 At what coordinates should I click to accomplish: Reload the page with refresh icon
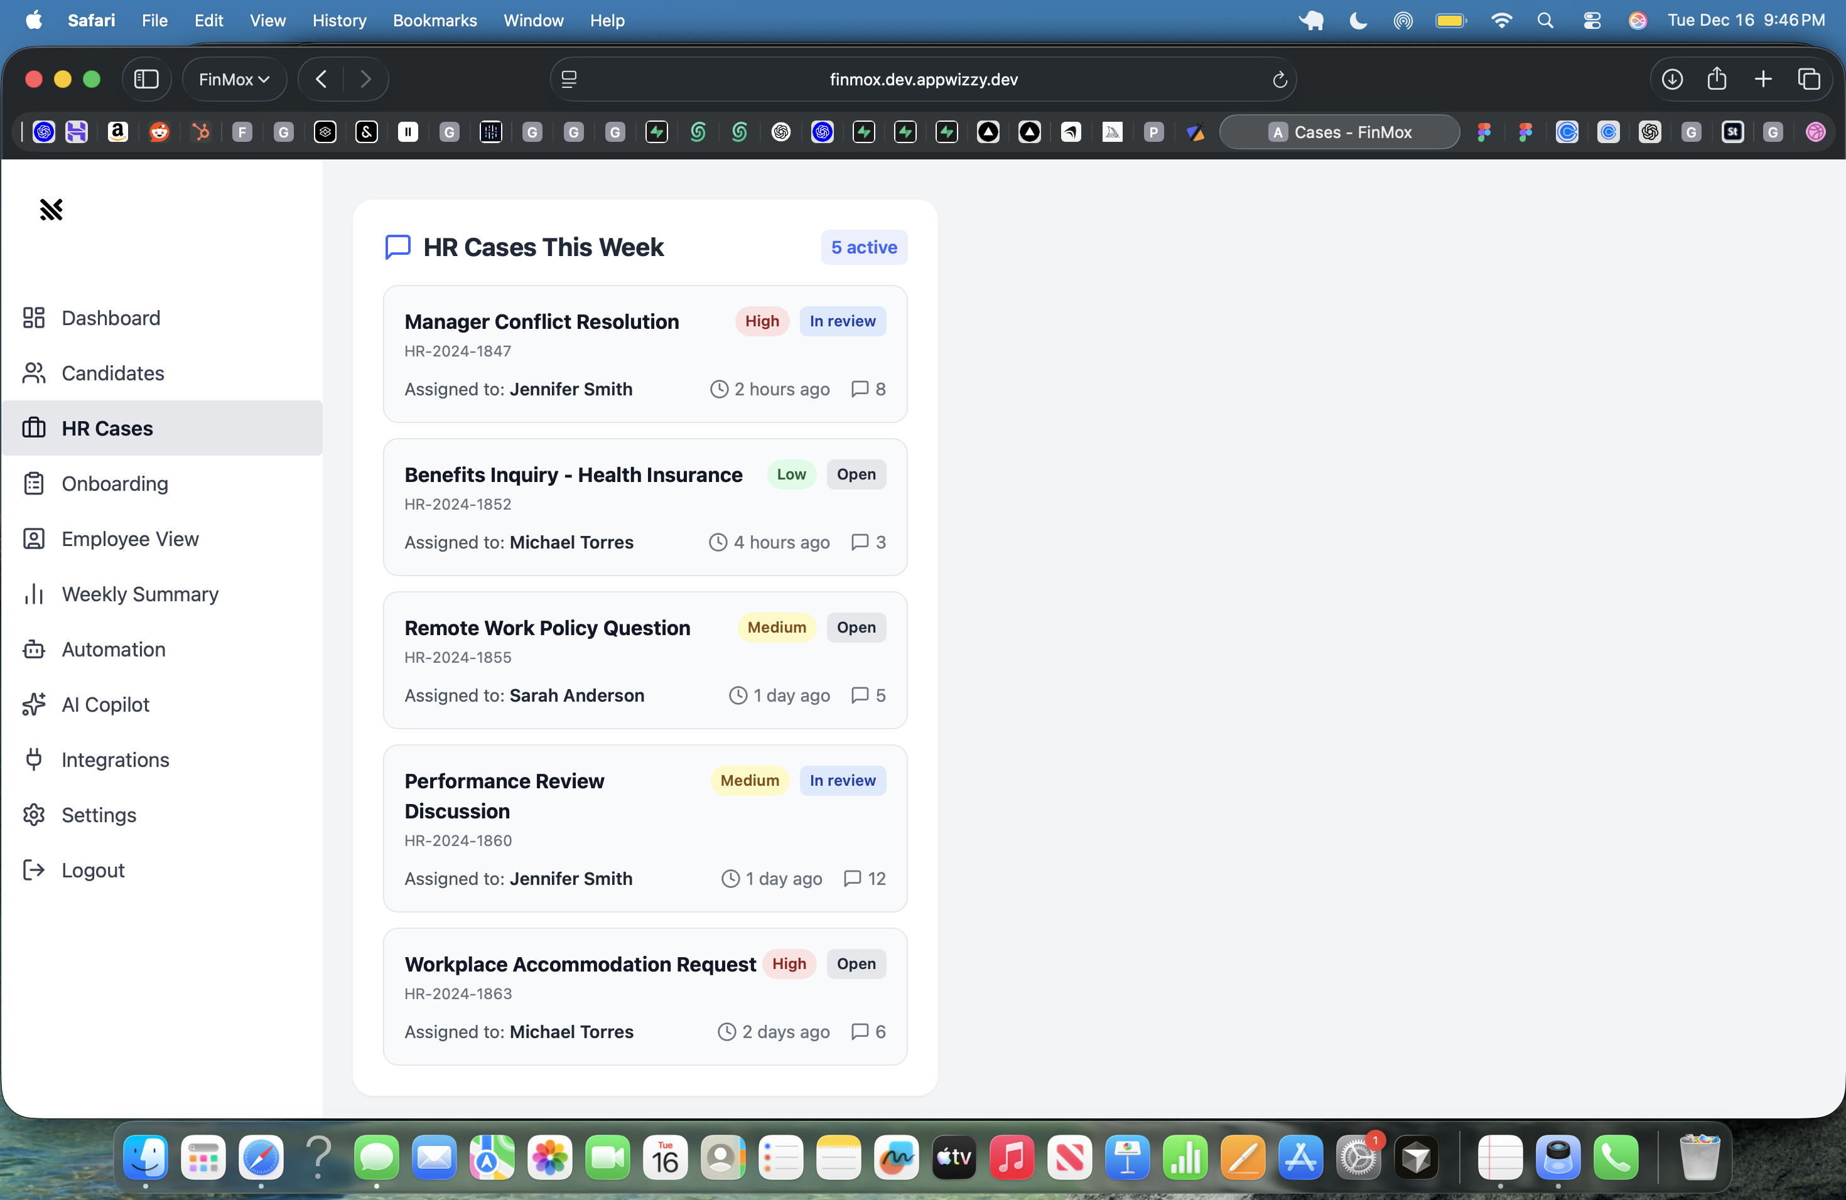1279,79
